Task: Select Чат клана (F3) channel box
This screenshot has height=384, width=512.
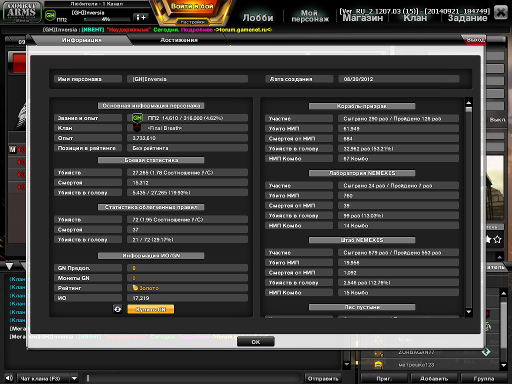Action: coord(43,378)
